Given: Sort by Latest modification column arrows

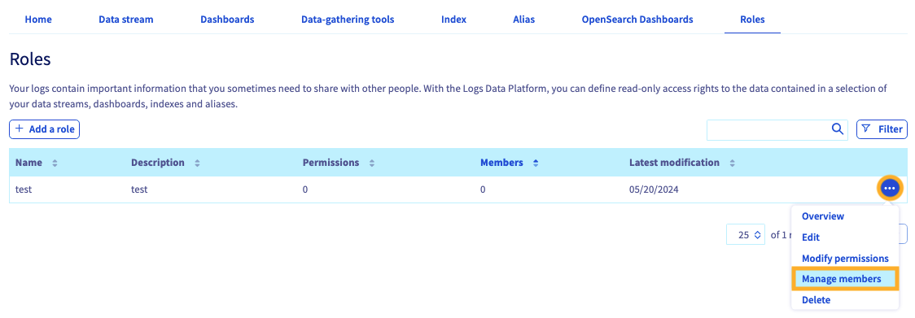Looking at the screenshot, I should click(732, 163).
